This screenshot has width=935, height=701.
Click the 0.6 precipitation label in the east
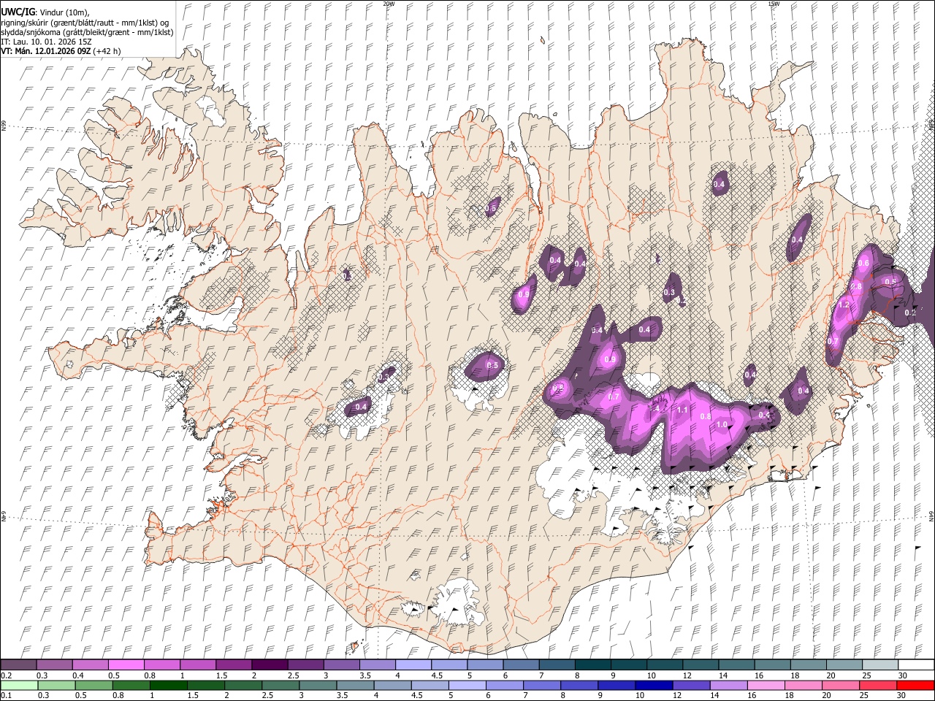(x=863, y=264)
